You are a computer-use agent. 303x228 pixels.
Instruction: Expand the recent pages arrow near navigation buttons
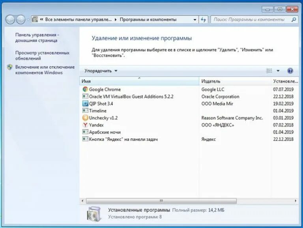28,20
